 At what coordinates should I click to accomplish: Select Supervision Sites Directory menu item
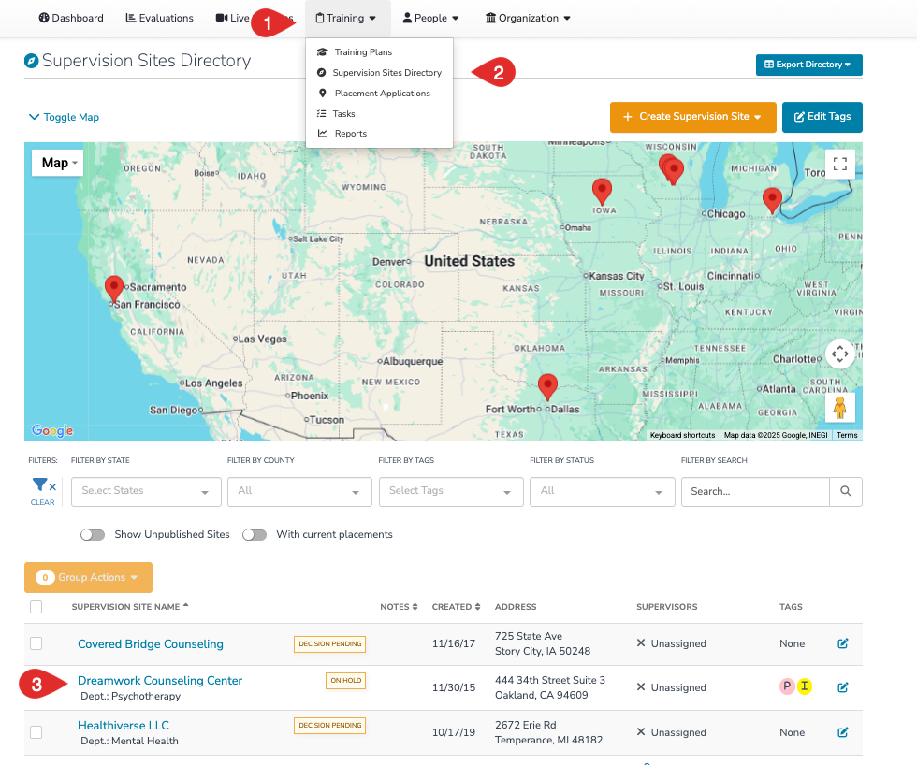[x=379, y=72]
